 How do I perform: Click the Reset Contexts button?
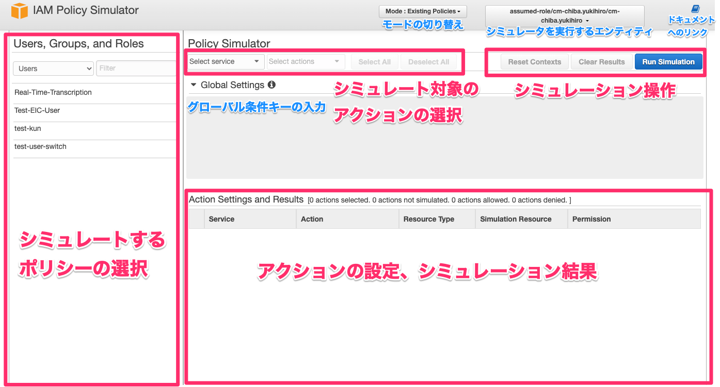click(x=534, y=61)
